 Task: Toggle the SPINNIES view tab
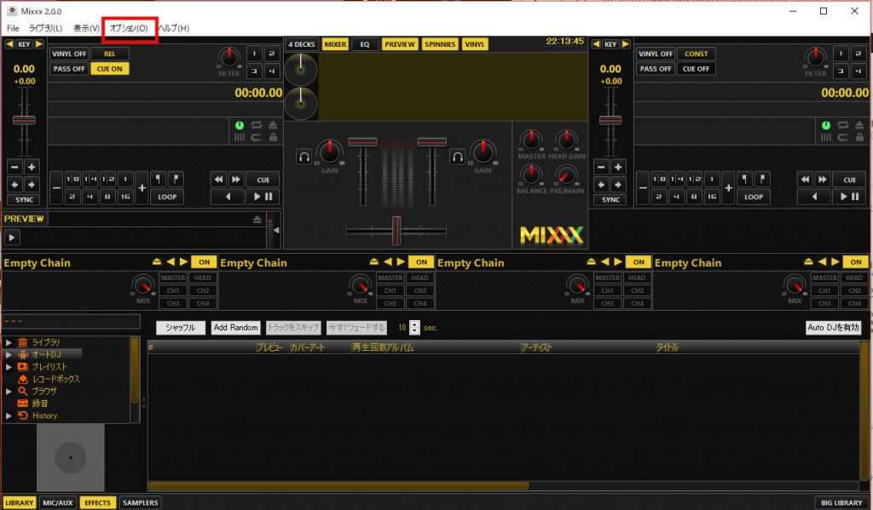pos(440,44)
